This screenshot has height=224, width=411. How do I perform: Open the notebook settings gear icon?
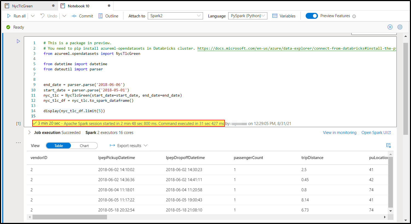click(x=400, y=27)
